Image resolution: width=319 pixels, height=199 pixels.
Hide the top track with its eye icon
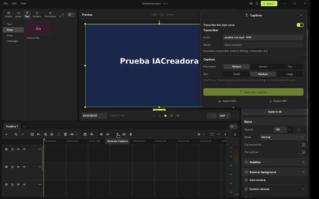pos(18,149)
